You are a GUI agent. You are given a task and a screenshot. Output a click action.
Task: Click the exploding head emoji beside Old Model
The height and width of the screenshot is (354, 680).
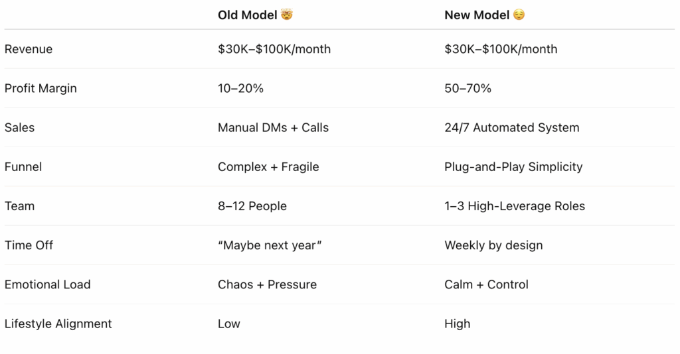tap(287, 15)
